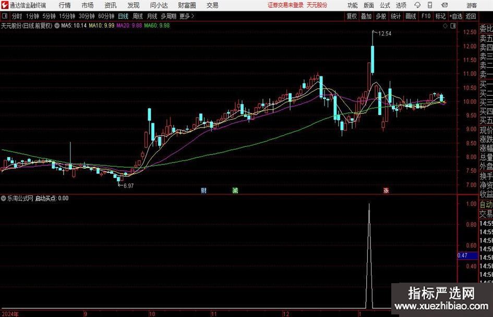Expand the 更多 periods chevron
Image resolution: width=493 pixels, height=317 pixels.
point(193,16)
